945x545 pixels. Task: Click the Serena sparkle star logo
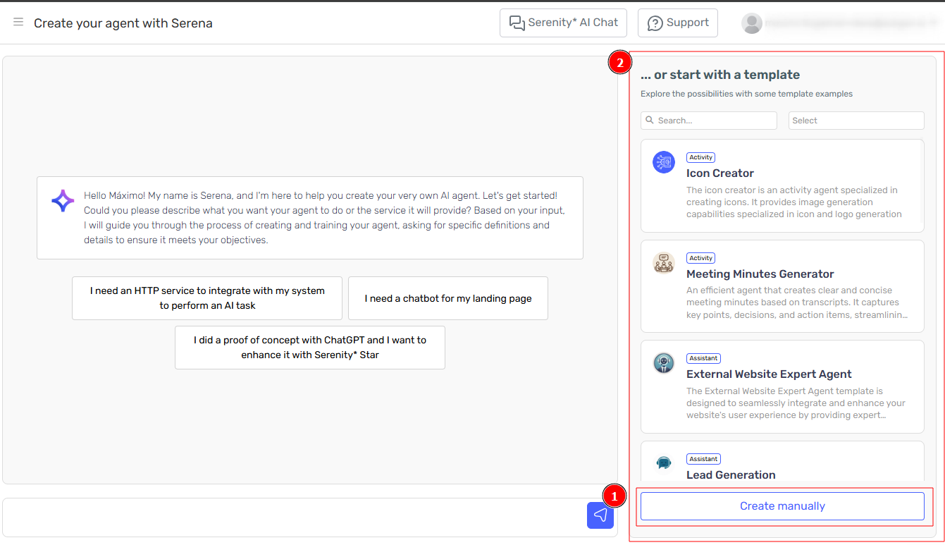63,201
